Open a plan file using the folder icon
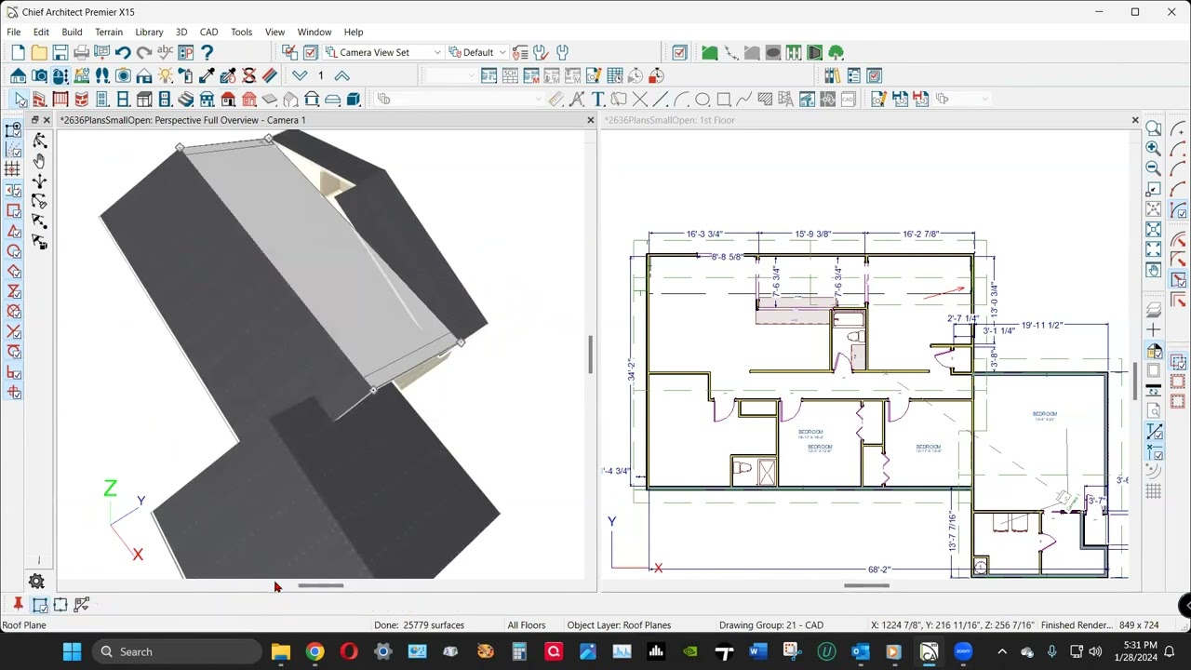Viewport: 1191px width, 670px height. [39, 52]
